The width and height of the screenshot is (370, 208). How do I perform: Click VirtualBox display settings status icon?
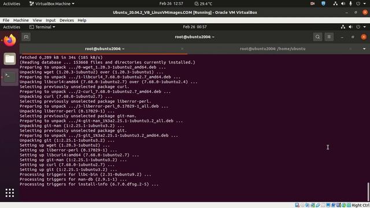[328, 205]
